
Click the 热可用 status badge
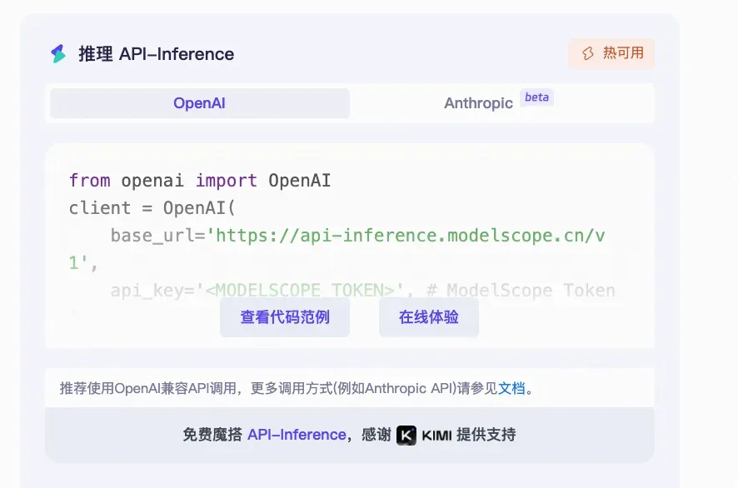point(611,53)
